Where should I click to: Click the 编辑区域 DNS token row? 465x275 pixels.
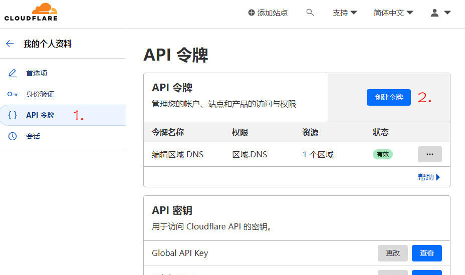297,154
